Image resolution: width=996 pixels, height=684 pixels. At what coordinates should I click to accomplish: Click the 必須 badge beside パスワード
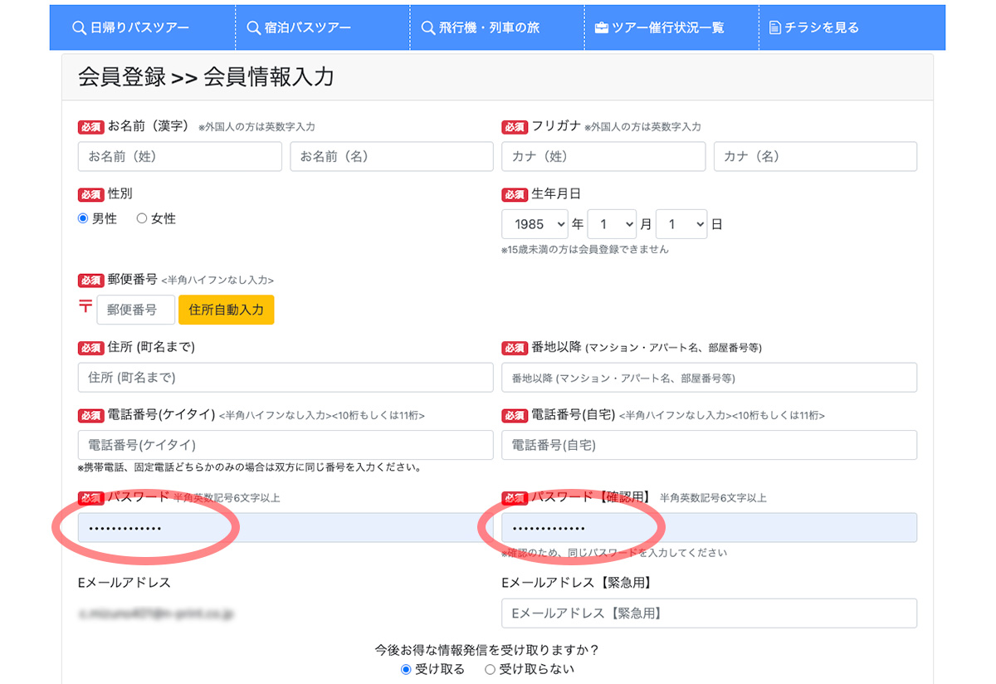coord(90,499)
